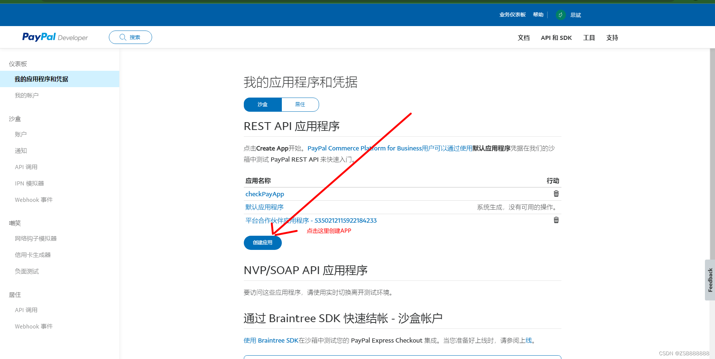The width and height of the screenshot is (715, 359).
Task: Open the checkPayApp application link
Action: point(265,194)
